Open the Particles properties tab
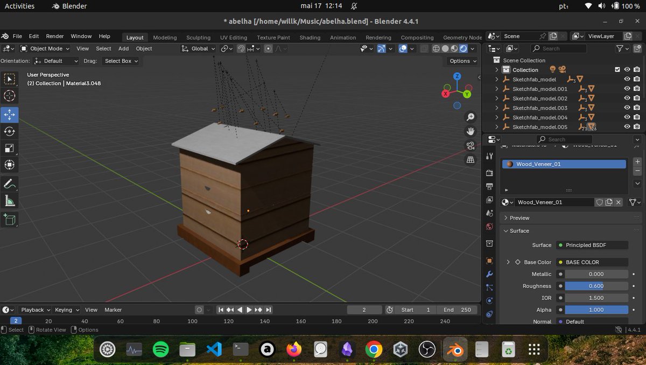Viewport: 646px width, 365px height. pos(489,287)
